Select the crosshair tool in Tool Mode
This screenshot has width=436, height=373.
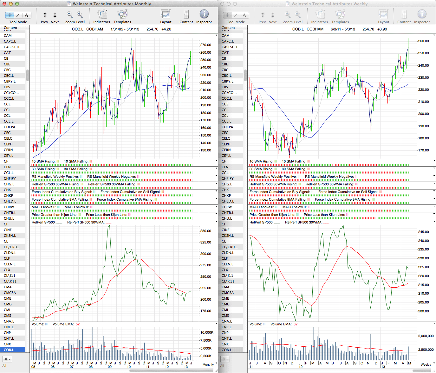point(10,15)
